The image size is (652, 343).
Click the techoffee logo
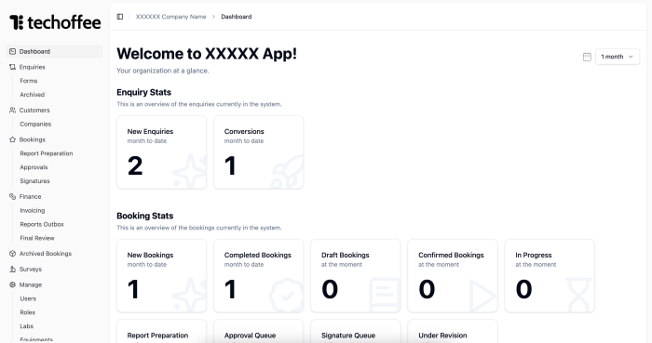tap(55, 22)
